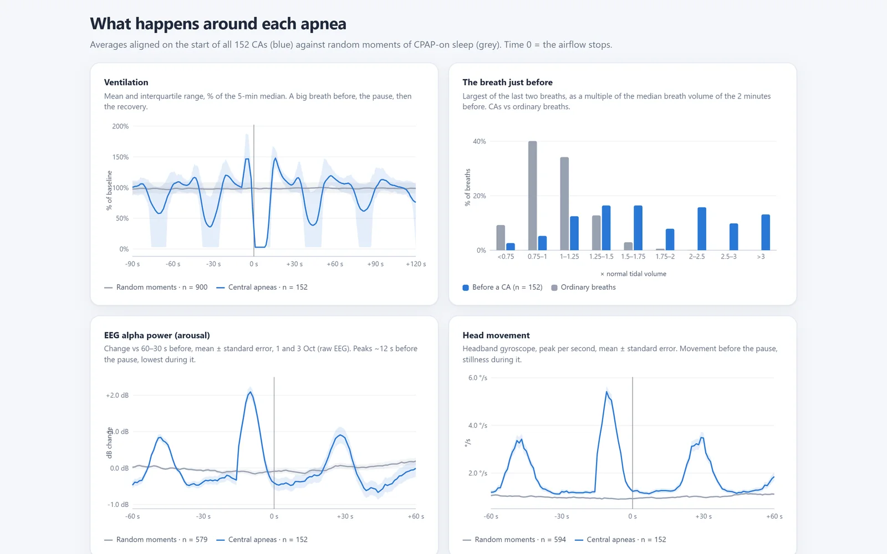Click 'EEG alpha power (arousal)' title
The image size is (887, 554).
(157, 335)
